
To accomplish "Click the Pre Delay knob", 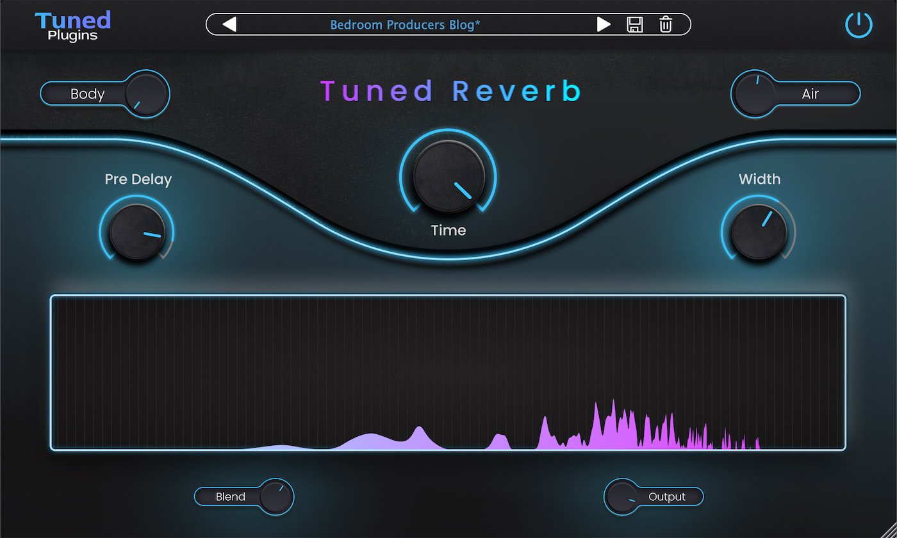I will pyautogui.click(x=136, y=232).
